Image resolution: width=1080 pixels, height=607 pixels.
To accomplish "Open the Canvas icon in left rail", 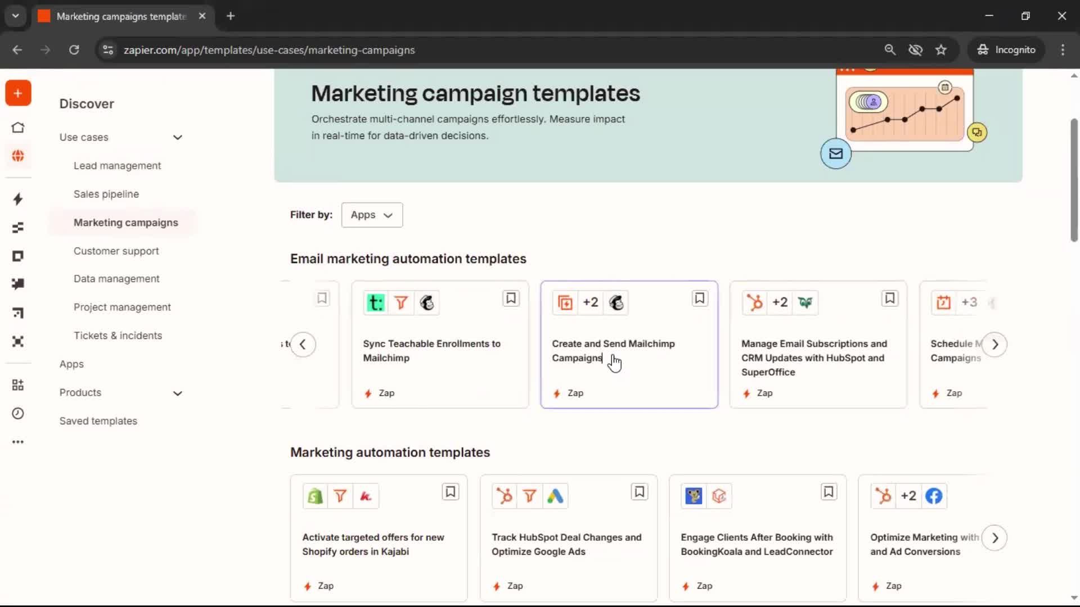I will 18,313.
